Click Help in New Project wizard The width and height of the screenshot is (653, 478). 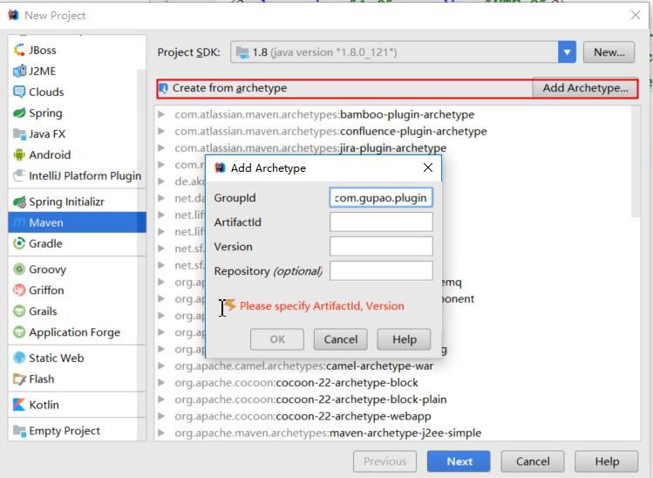[x=607, y=461]
